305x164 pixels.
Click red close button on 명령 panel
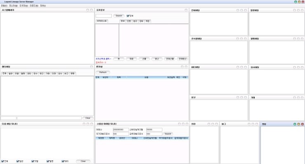(x=303, y=124)
